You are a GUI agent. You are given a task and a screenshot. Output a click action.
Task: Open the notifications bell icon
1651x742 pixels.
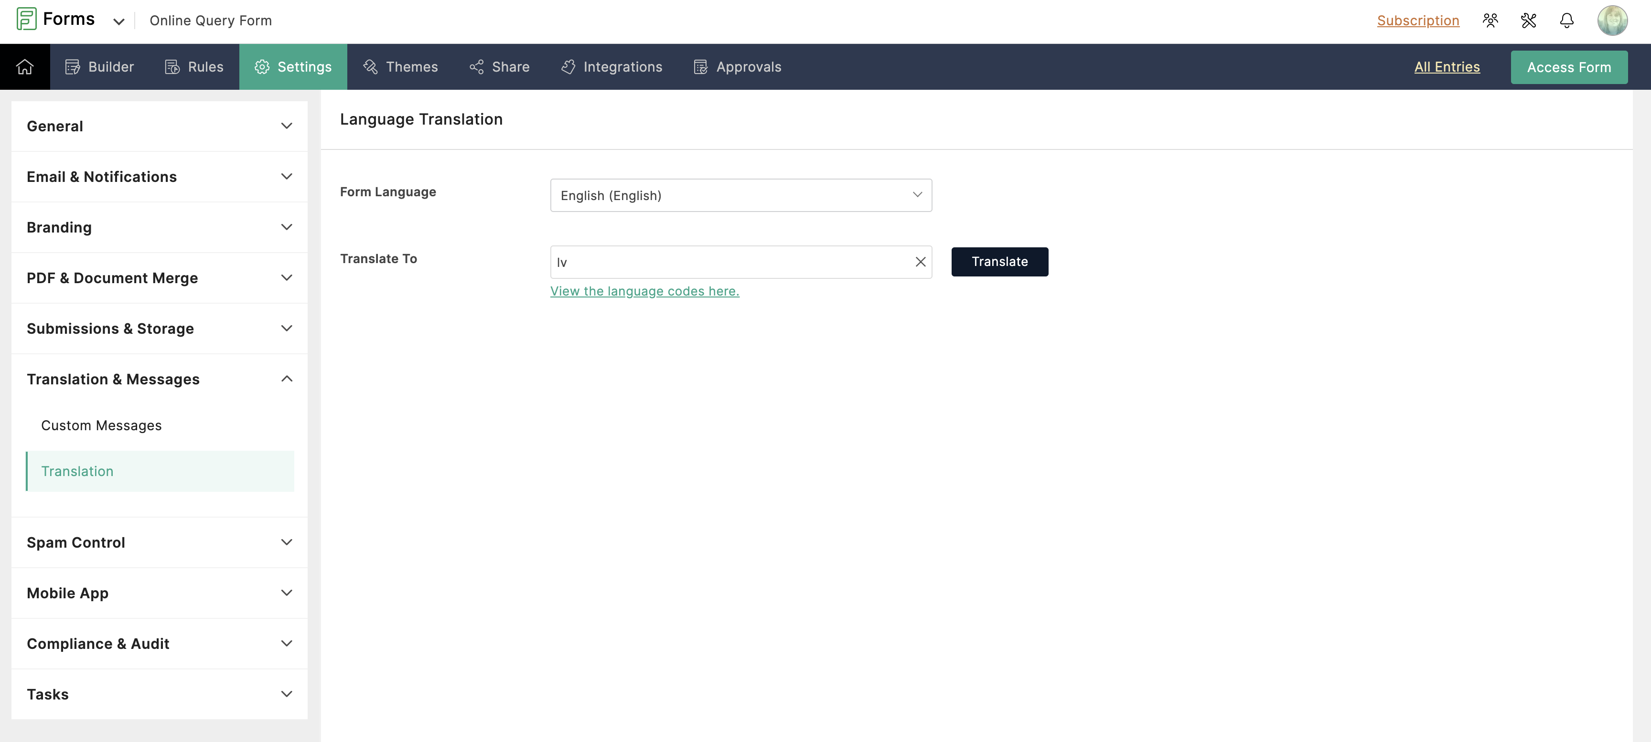[1566, 21]
